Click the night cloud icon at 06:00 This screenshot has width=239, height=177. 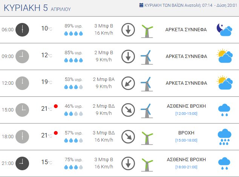coord(224,29)
